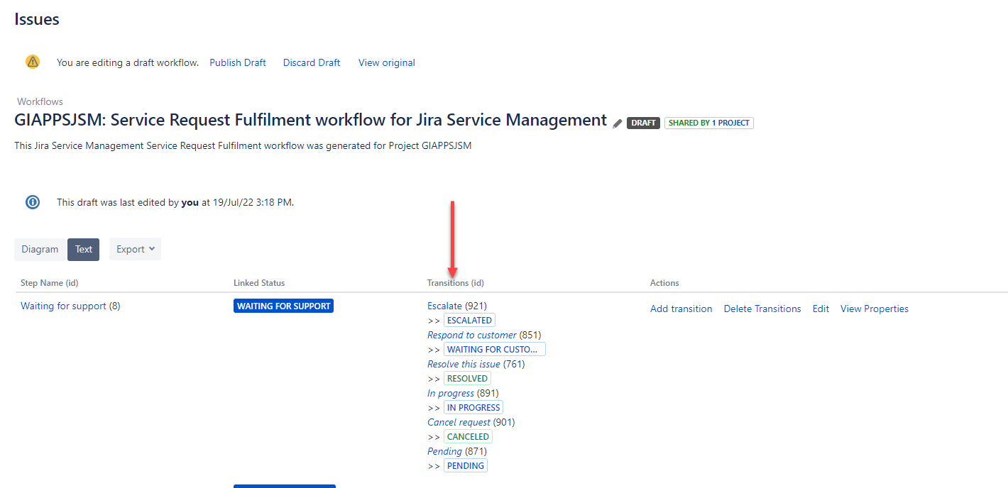Select the Text view tab

coord(83,249)
